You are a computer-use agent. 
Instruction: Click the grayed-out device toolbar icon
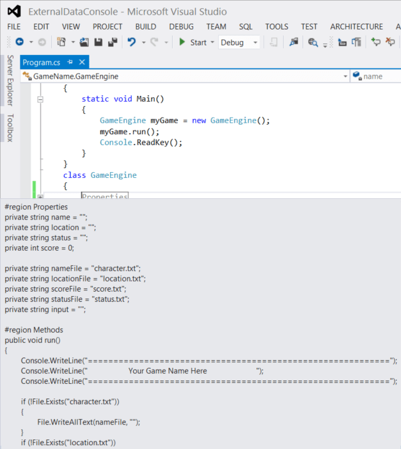pyautogui.click(x=274, y=42)
